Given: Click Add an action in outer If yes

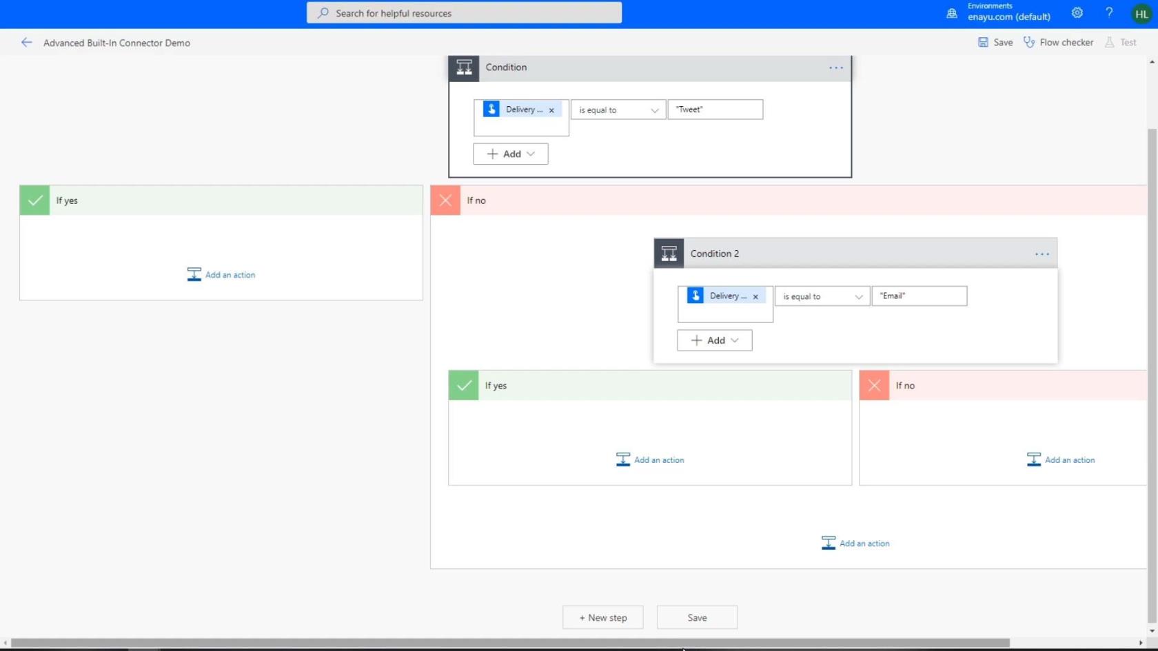Looking at the screenshot, I should [221, 275].
